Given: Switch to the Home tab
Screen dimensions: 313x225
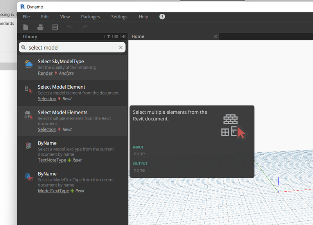Looking at the screenshot, I should pyautogui.click(x=138, y=36).
